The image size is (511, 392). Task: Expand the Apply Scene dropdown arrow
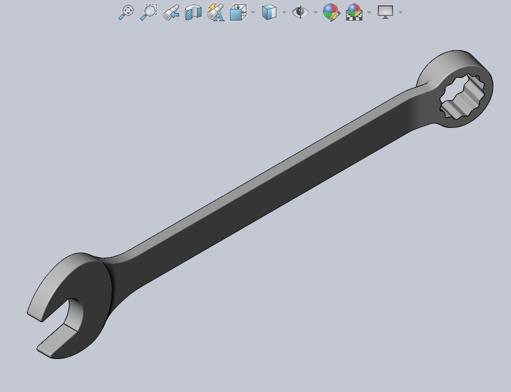(x=369, y=12)
